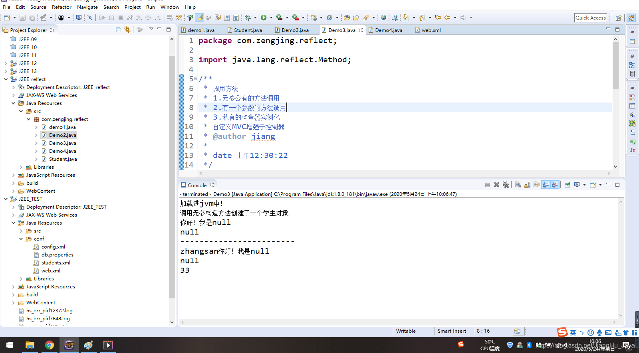Toggle Word Wrap icon in Console toolbar

(x=536, y=185)
